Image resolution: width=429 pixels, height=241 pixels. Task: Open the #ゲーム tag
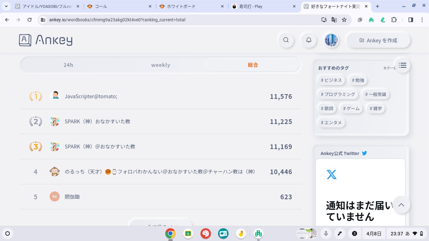(351, 108)
